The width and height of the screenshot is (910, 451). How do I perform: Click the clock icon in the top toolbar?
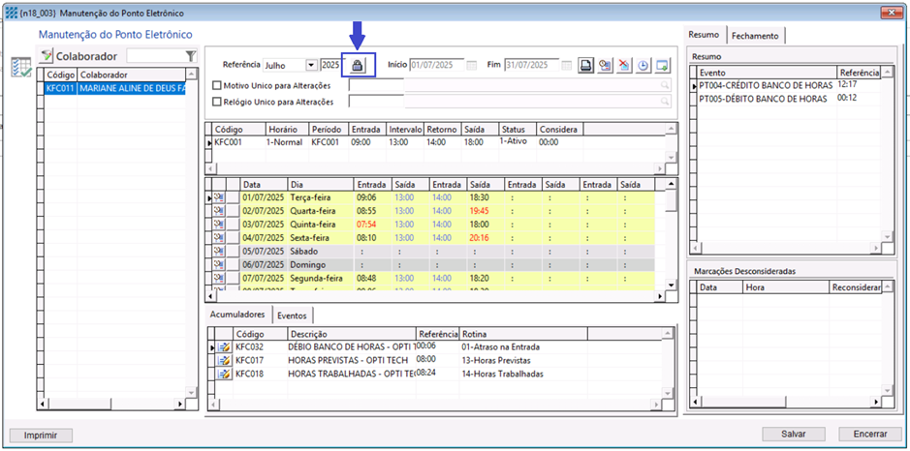(643, 66)
